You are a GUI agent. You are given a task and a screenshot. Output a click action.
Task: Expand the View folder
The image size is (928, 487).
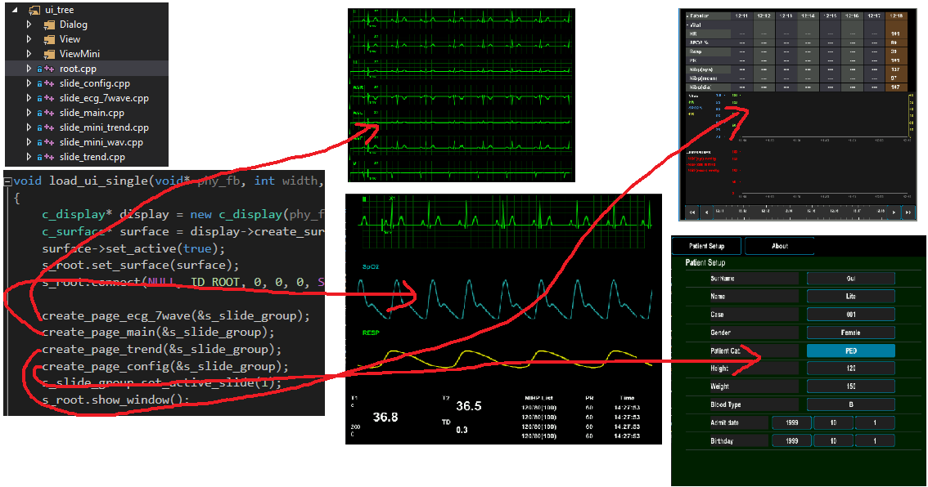[x=29, y=39]
